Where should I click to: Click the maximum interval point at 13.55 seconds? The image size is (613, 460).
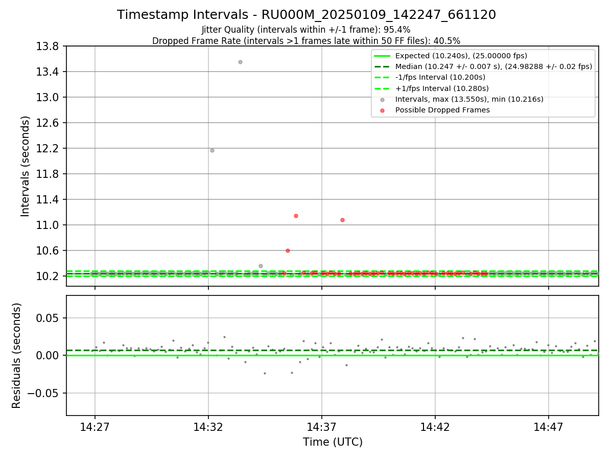pyautogui.click(x=240, y=62)
